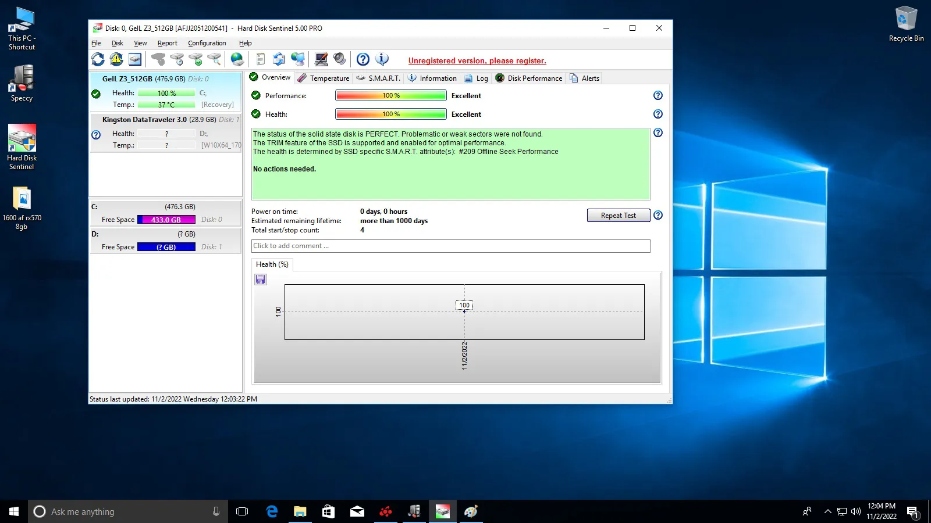This screenshot has height=523, width=931.
Task: Click help icon next to Repeat Test
Action: click(x=658, y=215)
